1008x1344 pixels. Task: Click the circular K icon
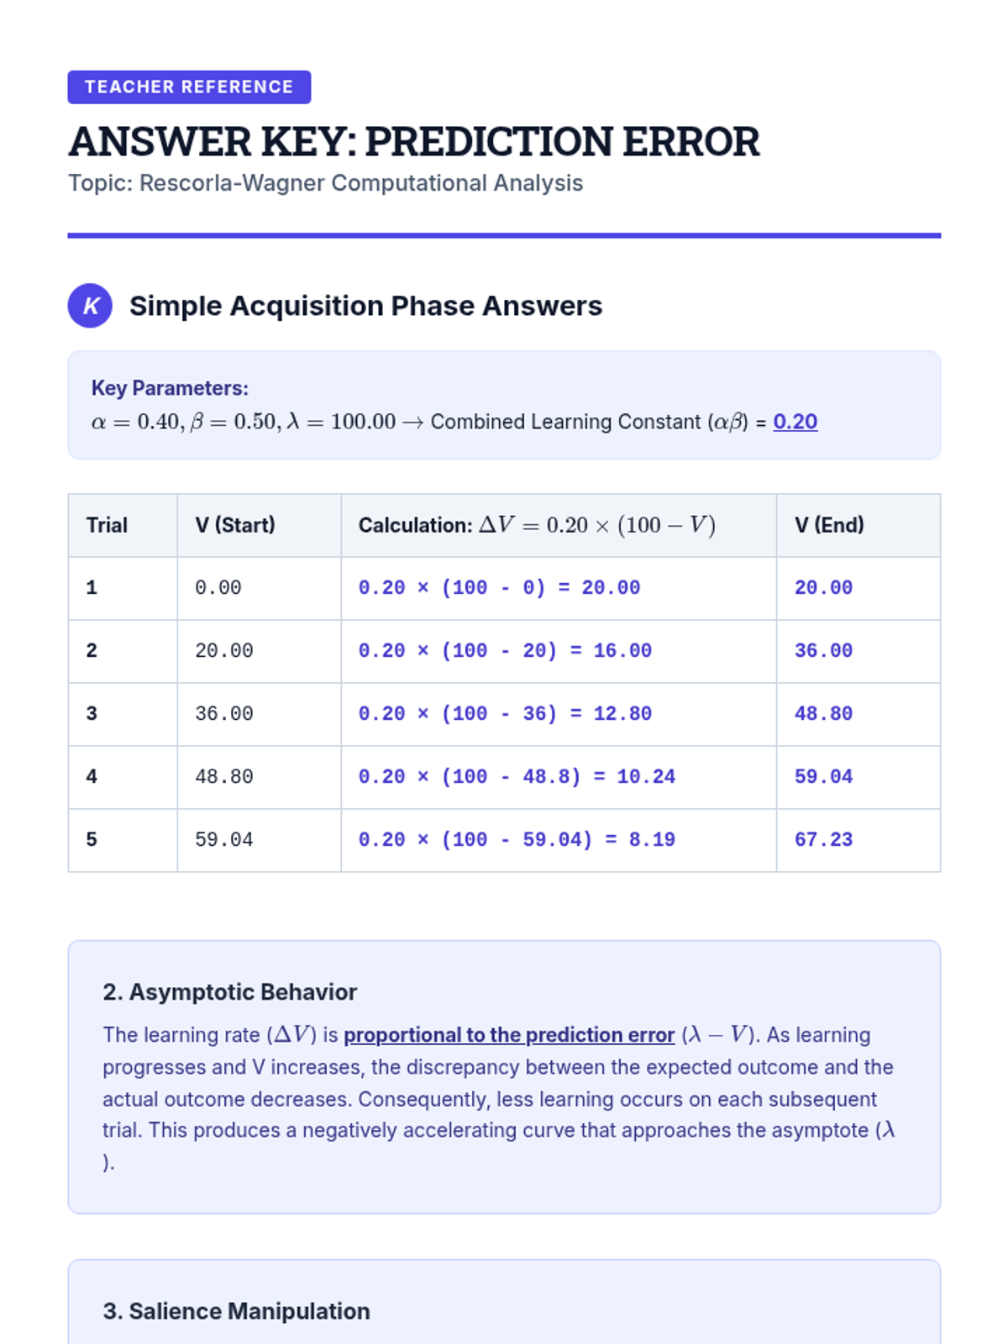(90, 306)
